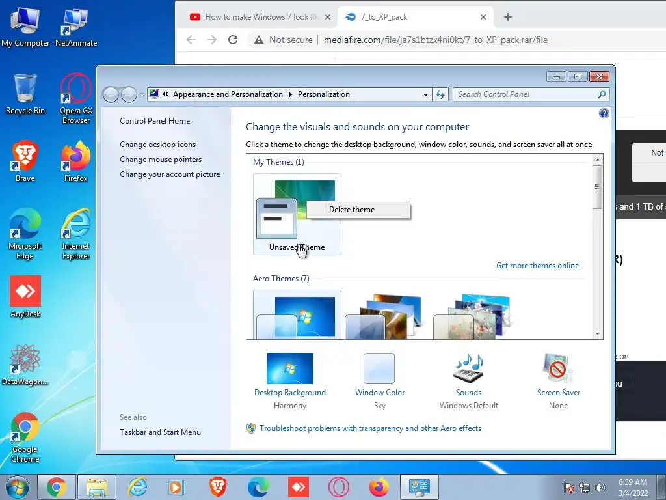Click the Action Center flag tray icon

point(568,488)
